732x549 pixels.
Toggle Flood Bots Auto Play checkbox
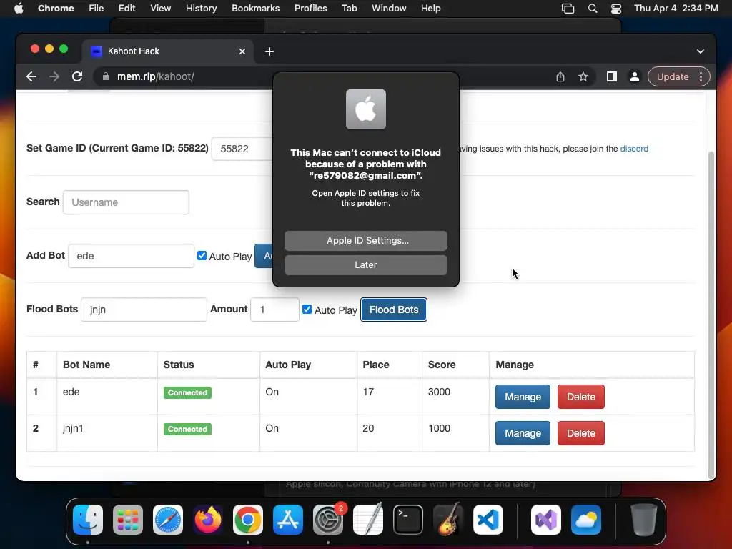pos(307,309)
